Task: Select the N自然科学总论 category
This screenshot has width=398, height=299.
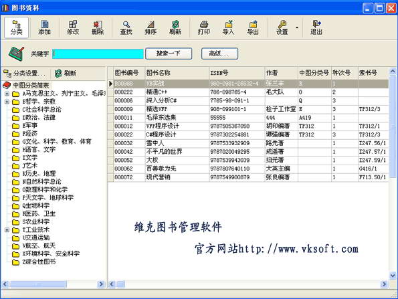Action: pos(41,182)
